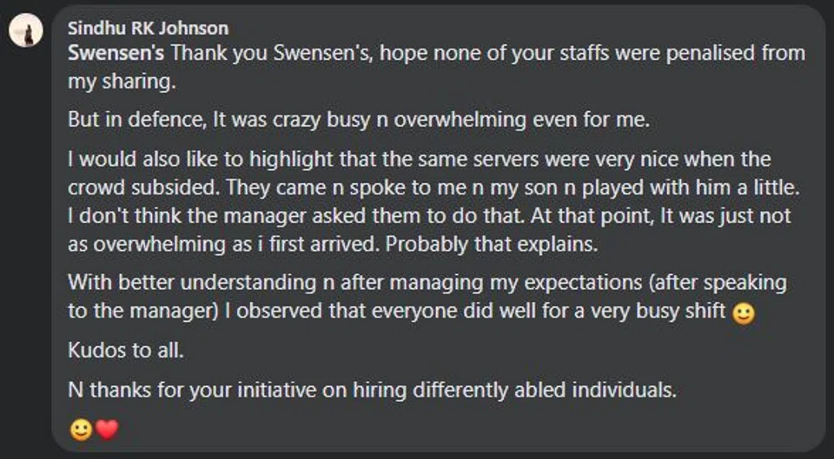Click the smiley emoji on the last line

point(81,430)
